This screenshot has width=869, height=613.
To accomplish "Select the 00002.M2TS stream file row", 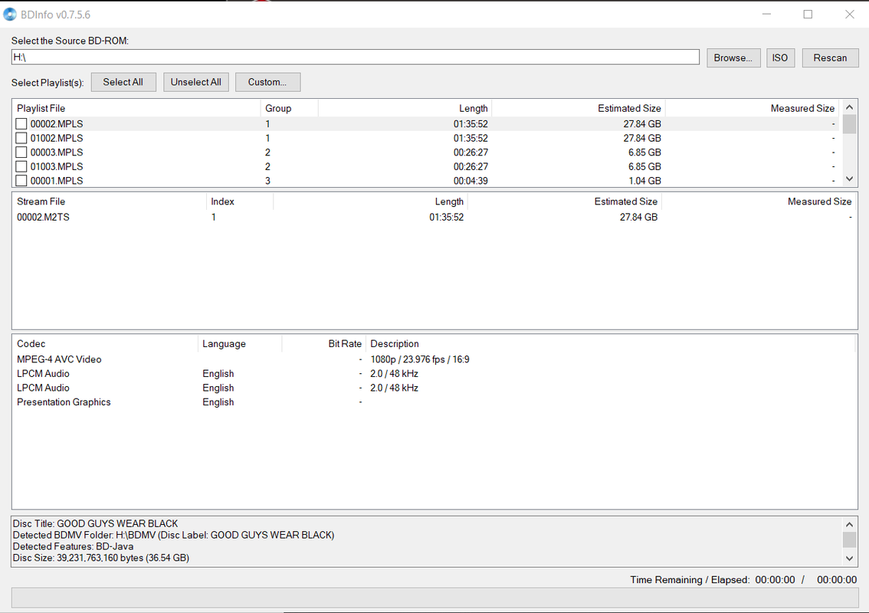I will (434, 218).
